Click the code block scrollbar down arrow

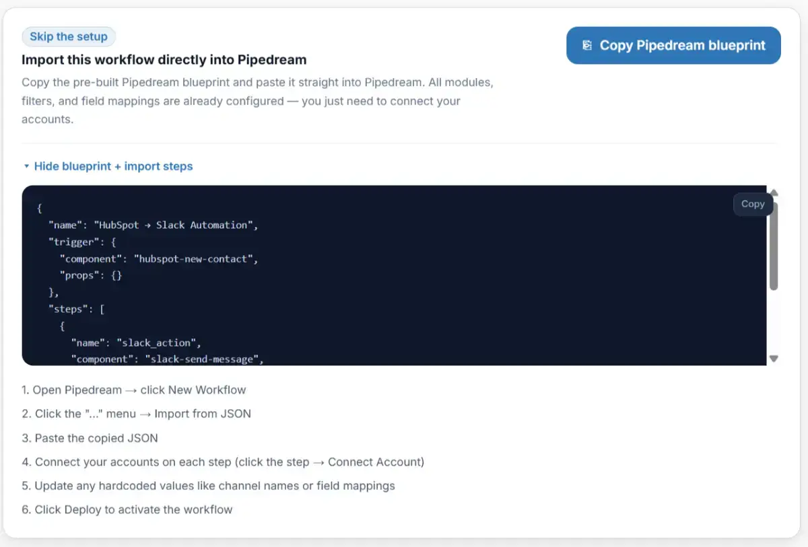coord(774,359)
